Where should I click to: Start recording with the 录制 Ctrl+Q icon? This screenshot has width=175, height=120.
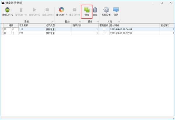click(x=8, y=10)
